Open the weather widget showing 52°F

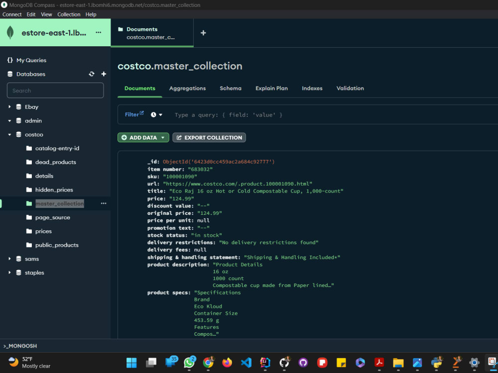coord(29,362)
